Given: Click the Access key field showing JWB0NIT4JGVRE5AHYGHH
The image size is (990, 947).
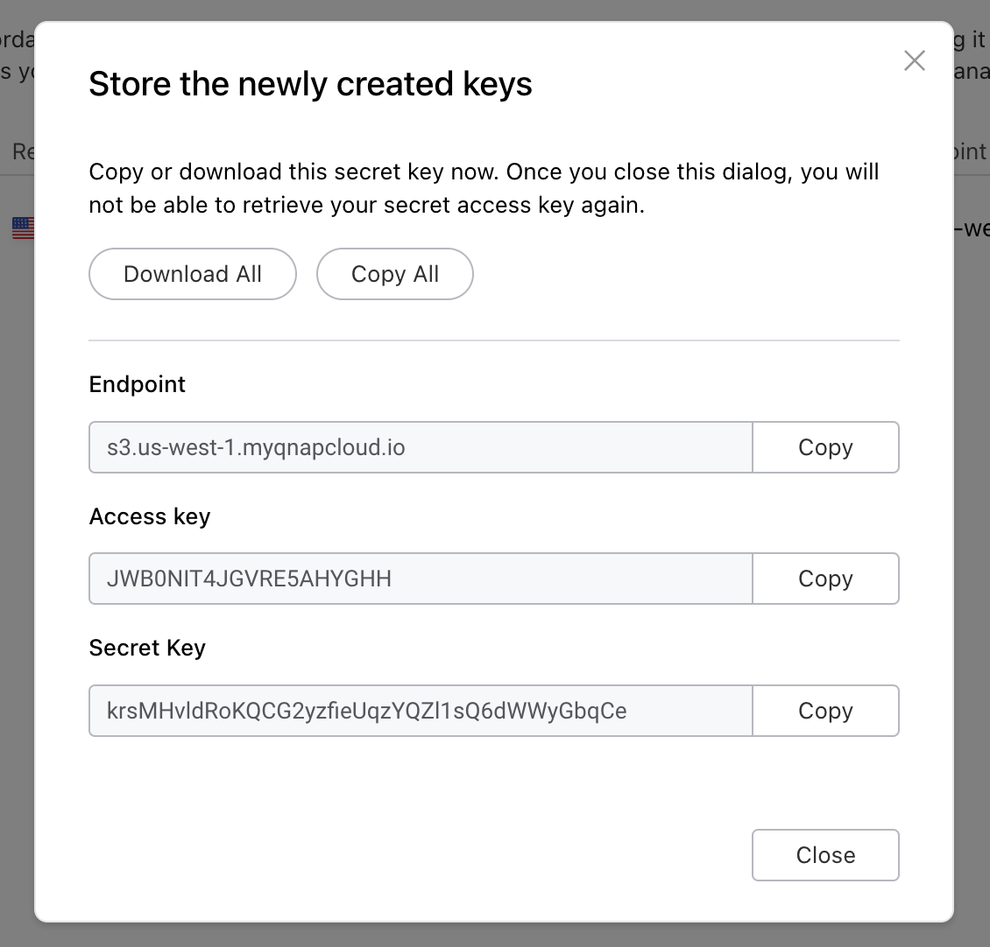Looking at the screenshot, I should pos(421,579).
